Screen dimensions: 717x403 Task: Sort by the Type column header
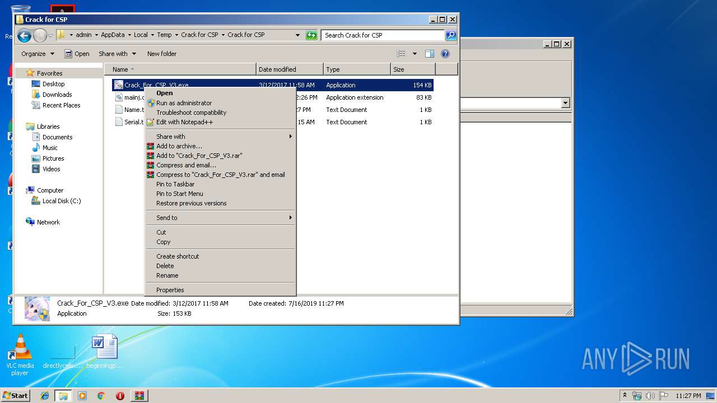click(357, 69)
